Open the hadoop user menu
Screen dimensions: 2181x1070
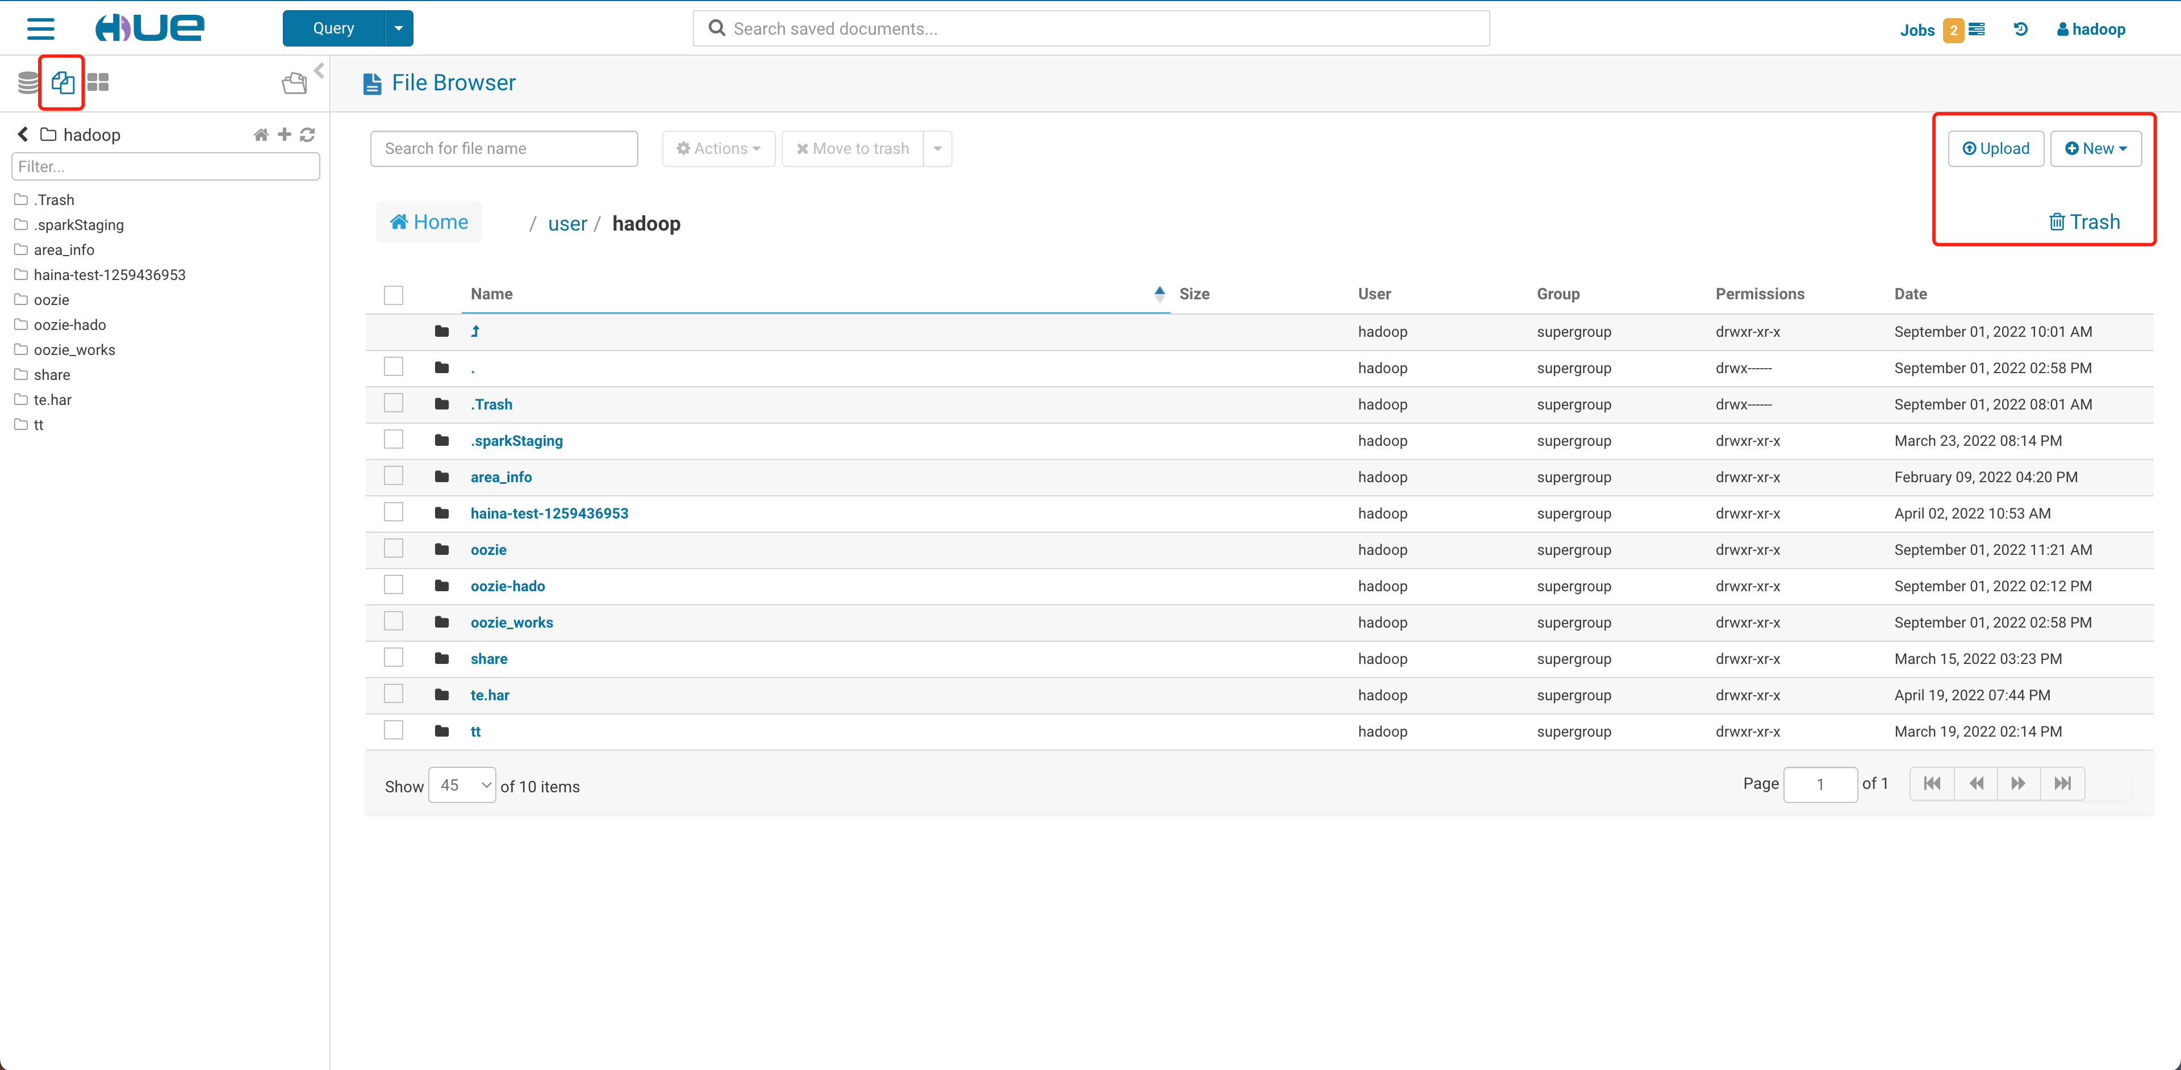(2091, 30)
